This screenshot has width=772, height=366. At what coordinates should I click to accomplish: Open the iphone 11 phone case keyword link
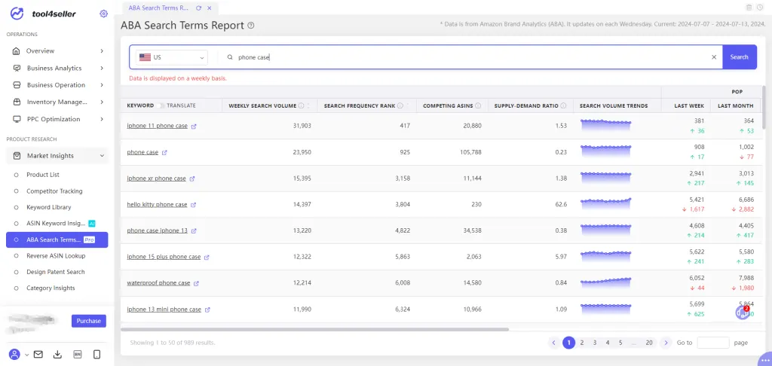click(x=157, y=127)
